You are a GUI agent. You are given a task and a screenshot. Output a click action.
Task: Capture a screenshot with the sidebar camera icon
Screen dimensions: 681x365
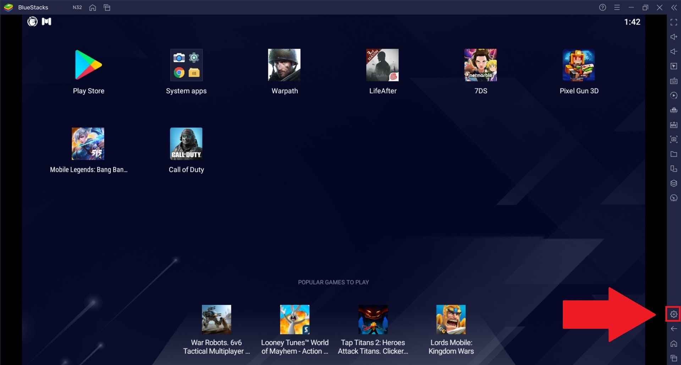(673, 139)
